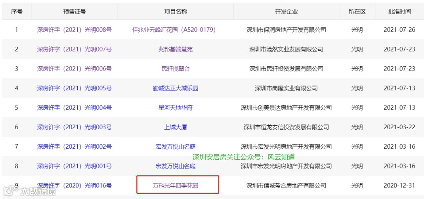The width and height of the screenshot is (428, 199).
Task: Click sequence number 4
Action: coord(17,88)
